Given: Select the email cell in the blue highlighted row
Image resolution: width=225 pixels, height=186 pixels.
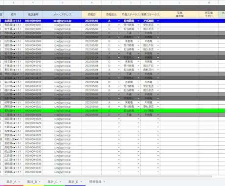Looking at the screenshot, I should 62,21.
